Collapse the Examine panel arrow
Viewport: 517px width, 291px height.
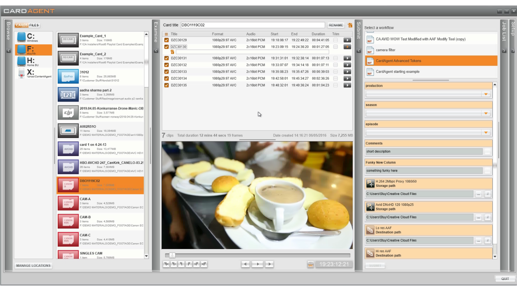point(156,51)
